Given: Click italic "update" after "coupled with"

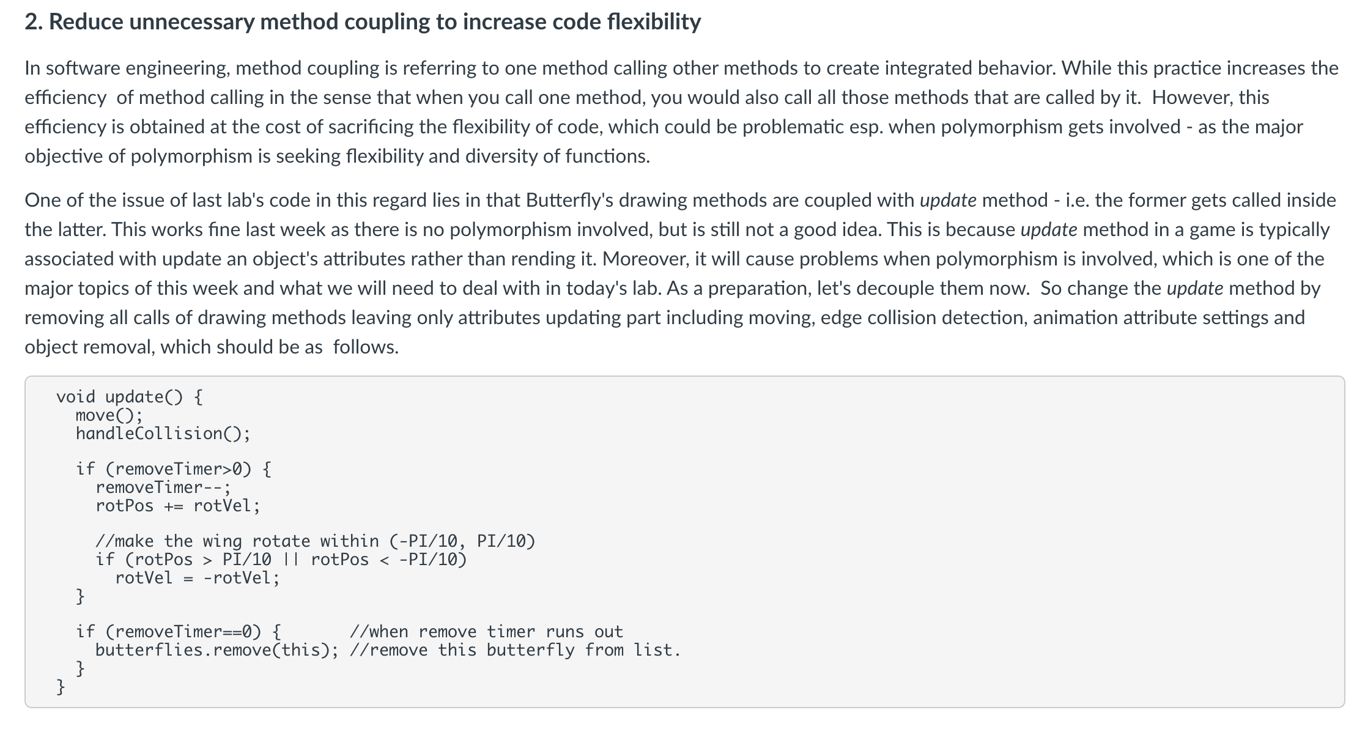Looking at the screenshot, I should [948, 200].
